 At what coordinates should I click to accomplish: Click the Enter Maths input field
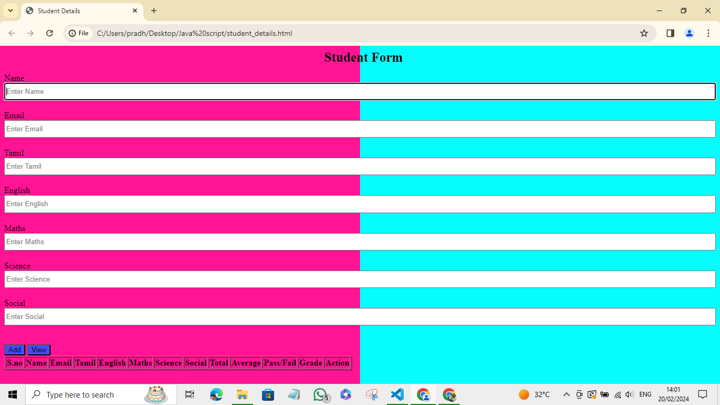[x=359, y=242]
